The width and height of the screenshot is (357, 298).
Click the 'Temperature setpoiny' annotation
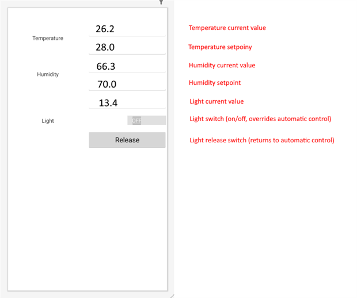pos(220,47)
